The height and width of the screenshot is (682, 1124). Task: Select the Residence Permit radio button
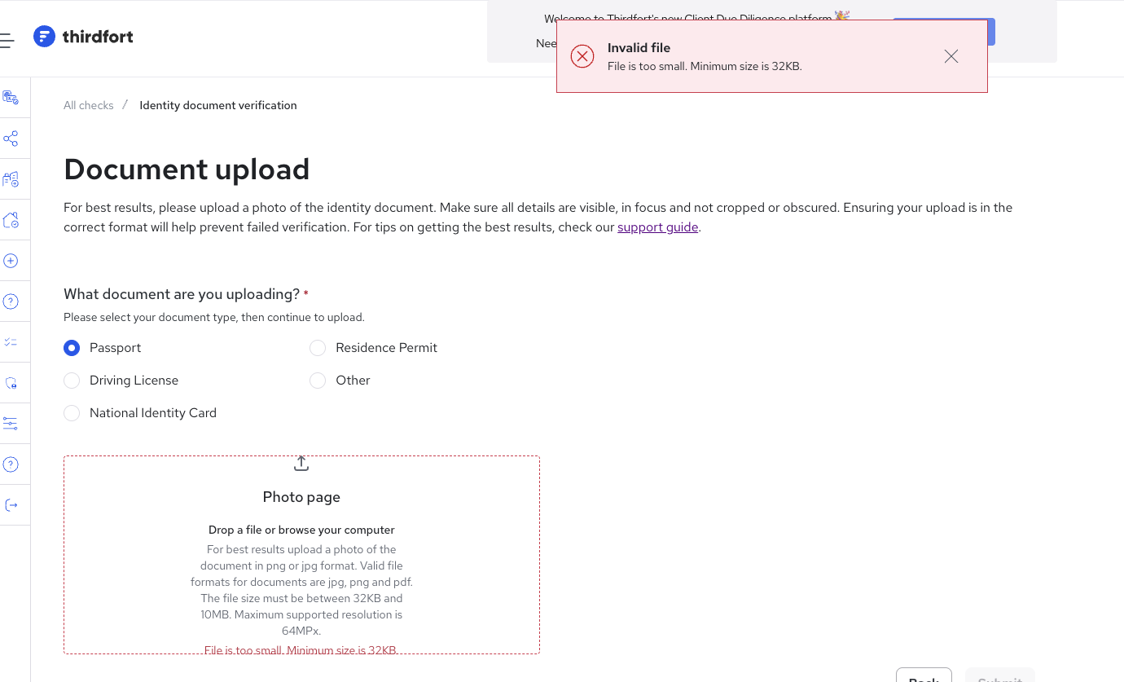click(x=318, y=348)
